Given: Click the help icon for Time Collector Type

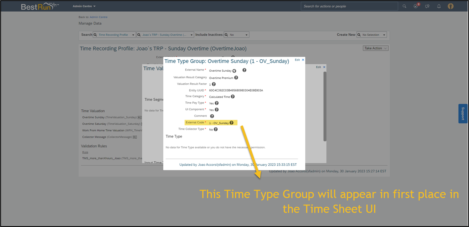Looking at the screenshot, I should click(215, 129).
